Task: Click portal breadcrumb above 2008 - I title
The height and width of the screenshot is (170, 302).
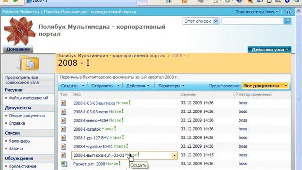Action: coord(111,56)
